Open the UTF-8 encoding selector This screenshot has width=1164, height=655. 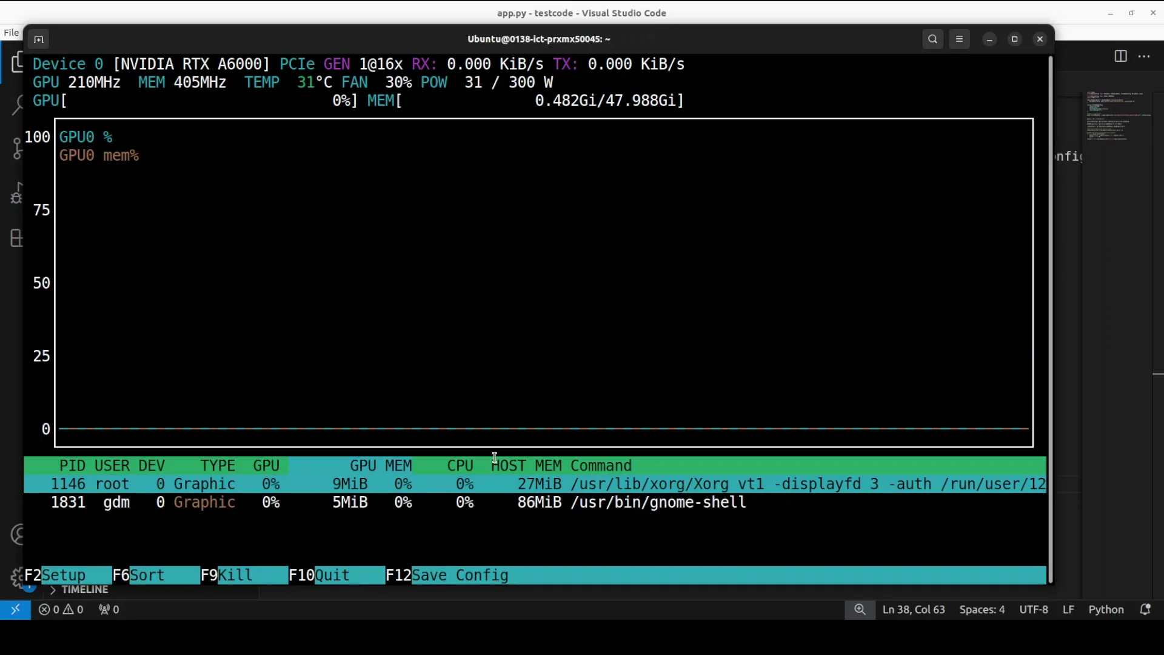[x=1033, y=610]
